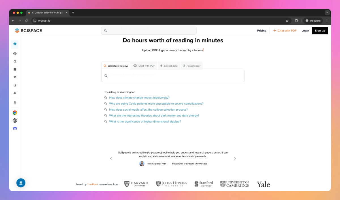Show next testimonial with right chevron
Screen dimensions: 340x200
click(235, 159)
